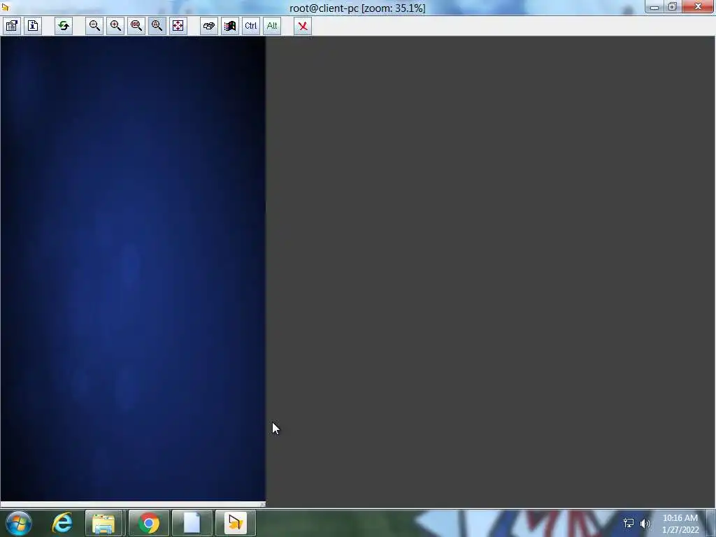Restore down the root@client-pc viewer window
The width and height of the screenshot is (716, 537).
672,7
